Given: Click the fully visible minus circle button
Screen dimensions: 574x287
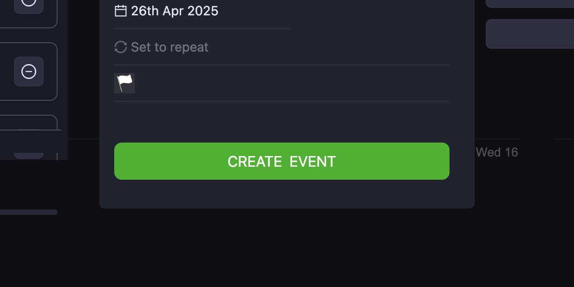Looking at the screenshot, I should pyautogui.click(x=29, y=72).
